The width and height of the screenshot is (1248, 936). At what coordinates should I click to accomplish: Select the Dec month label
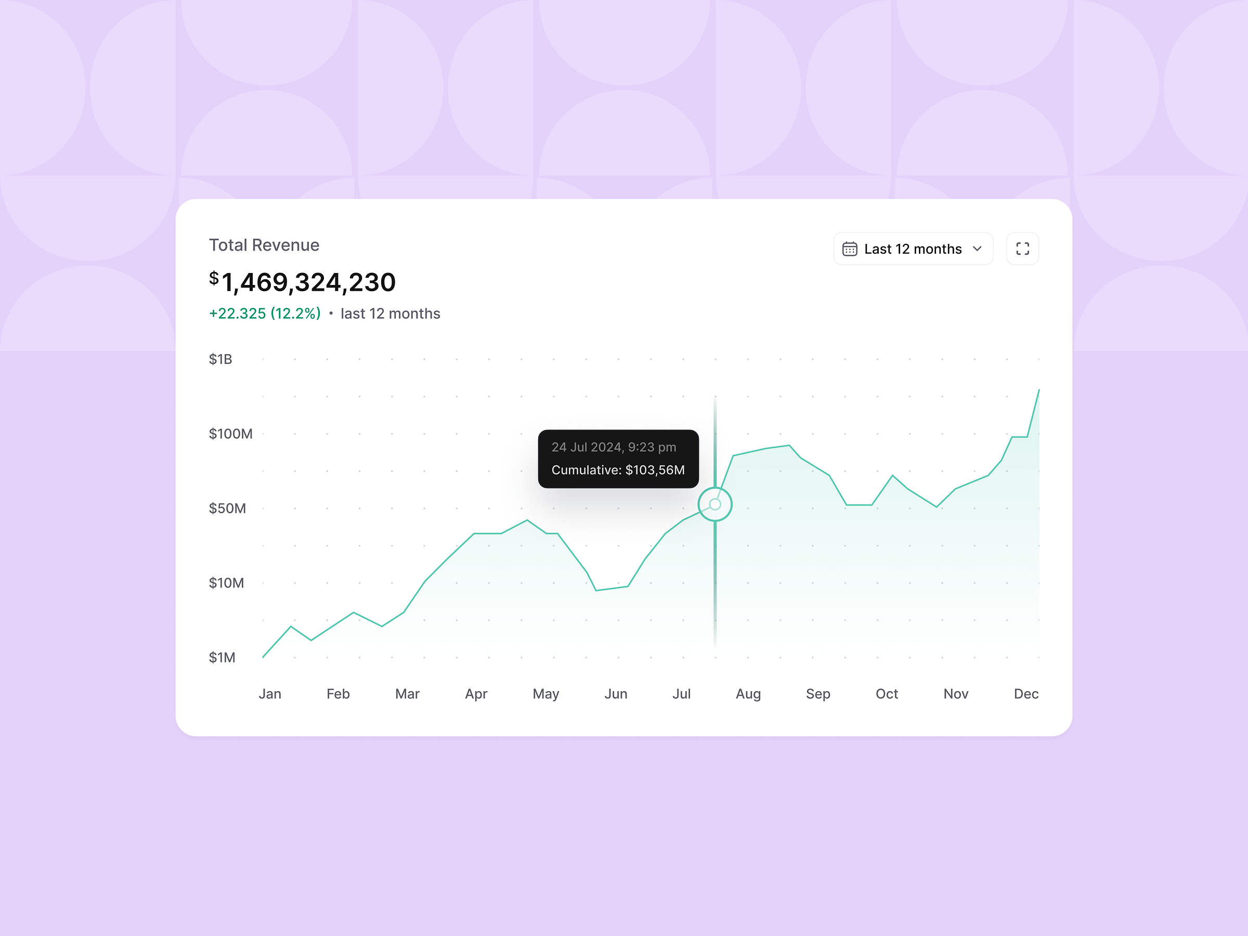(1027, 694)
